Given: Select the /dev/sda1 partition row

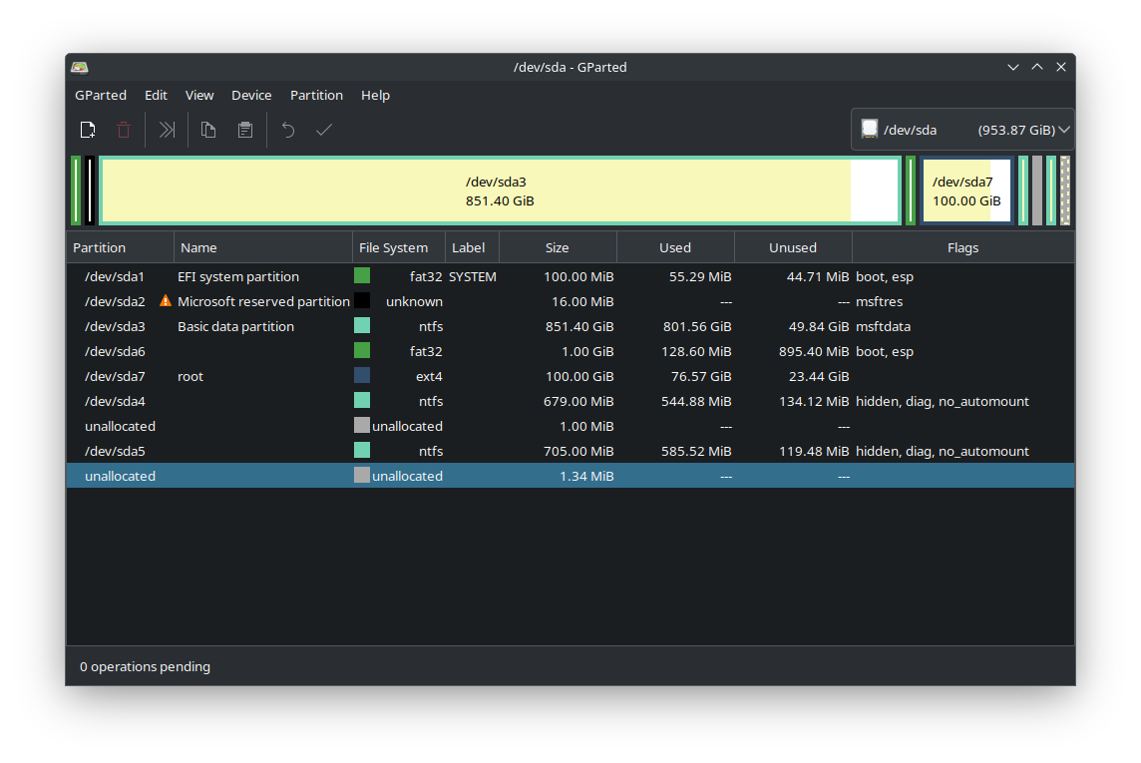Looking at the screenshot, I should (x=570, y=276).
